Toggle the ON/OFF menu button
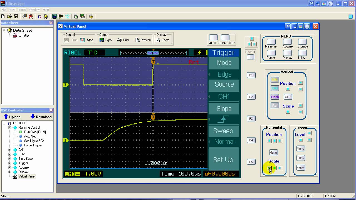 click(x=251, y=57)
